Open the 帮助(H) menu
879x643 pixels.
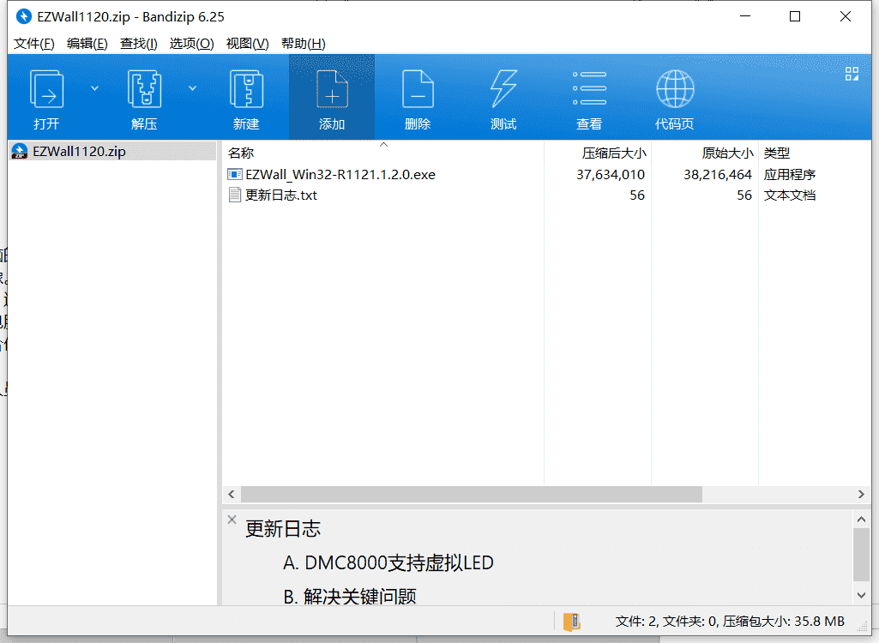[x=304, y=43]
